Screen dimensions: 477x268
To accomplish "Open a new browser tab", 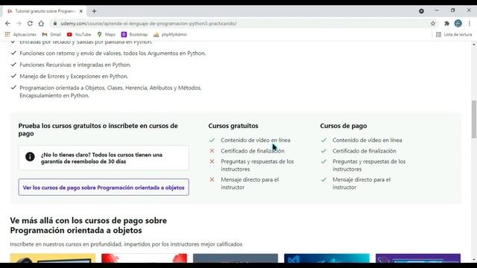I will click(95, 11).
